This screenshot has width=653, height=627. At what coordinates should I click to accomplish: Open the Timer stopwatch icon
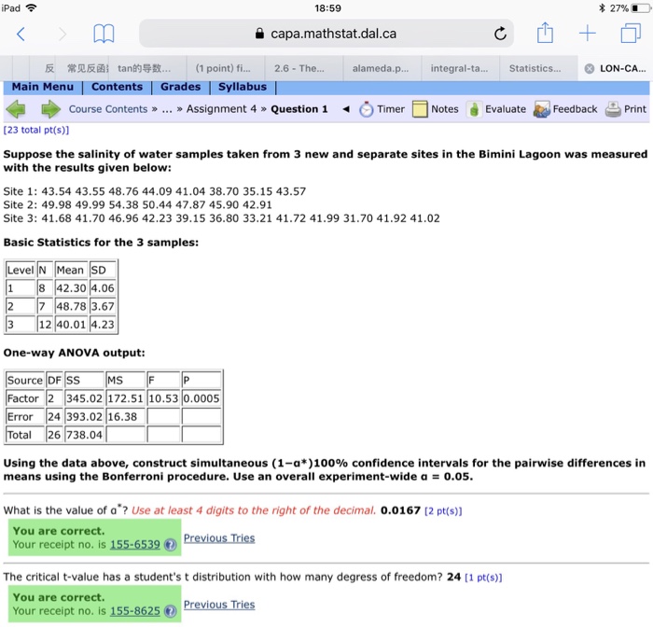(x=366, y=109)
